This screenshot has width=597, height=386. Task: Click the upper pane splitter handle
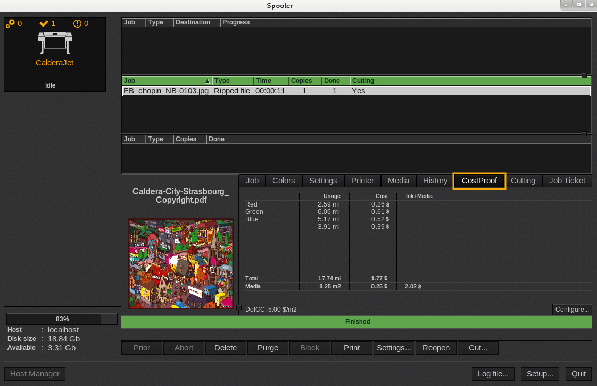(584, 76)
